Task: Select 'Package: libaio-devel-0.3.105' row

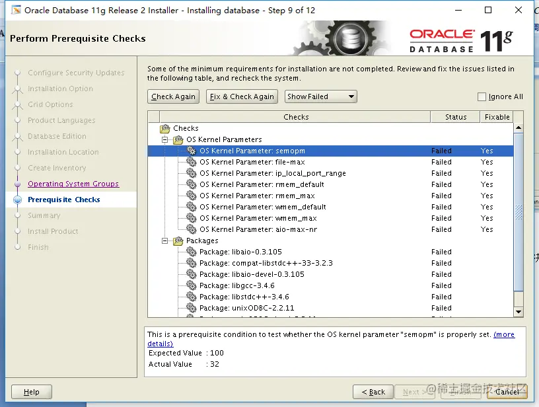Action: (x=330, y=274)
